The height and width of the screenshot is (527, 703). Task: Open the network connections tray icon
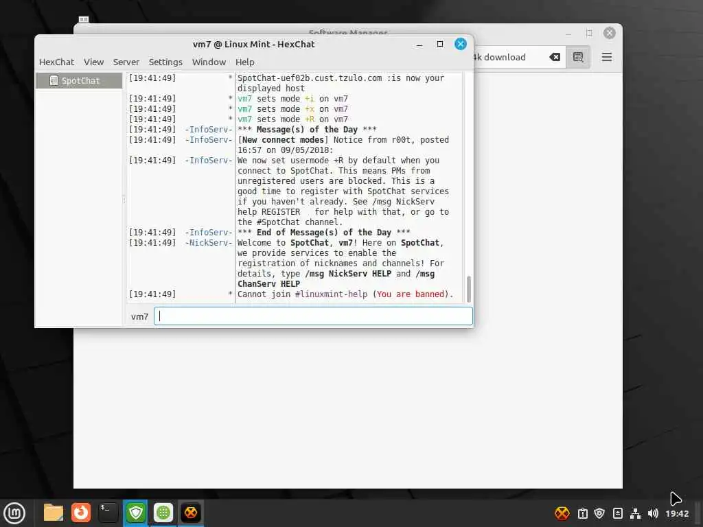(x=635, y=513)
